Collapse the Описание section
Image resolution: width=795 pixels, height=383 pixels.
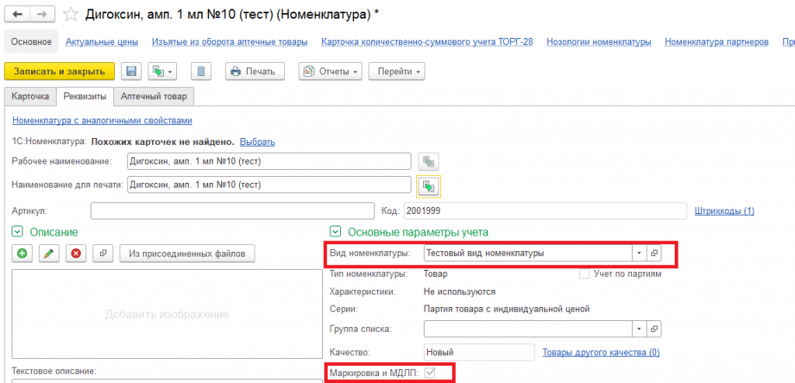click(x=17, y=232)
